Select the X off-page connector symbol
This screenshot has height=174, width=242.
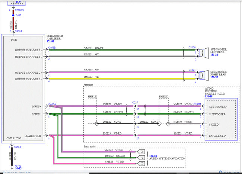tap(141, 152)
